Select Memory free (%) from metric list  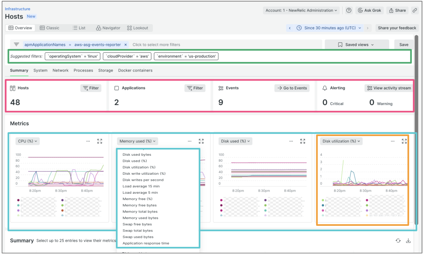click(x=137, y=199)
